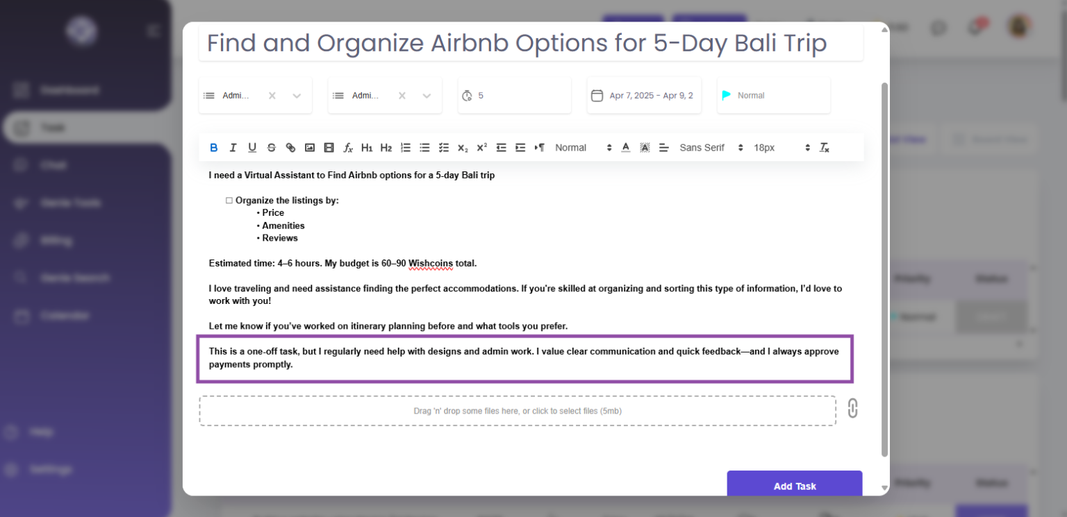The height and width of the screenshot is (517, 1067).
Task: Clear formatting with Tx icon
Action: click(825, 148)
